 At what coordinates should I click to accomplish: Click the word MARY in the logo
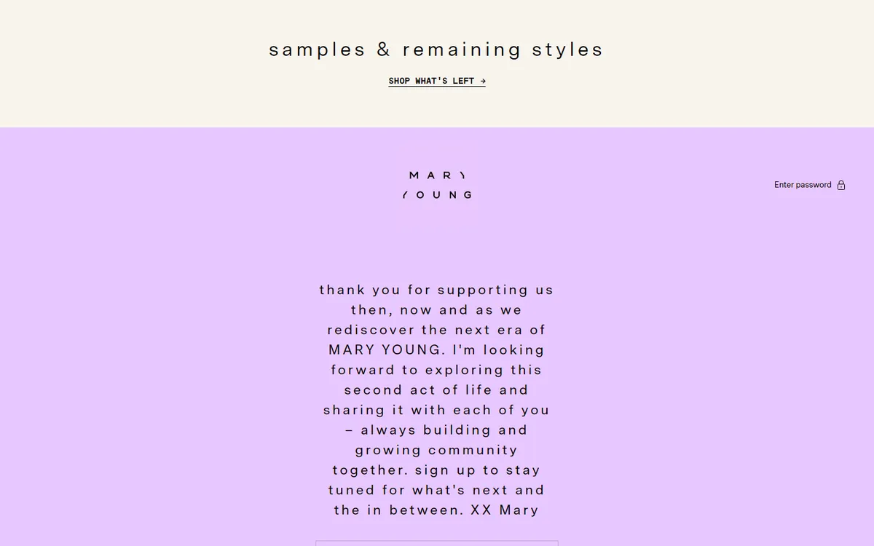point(437,175)
